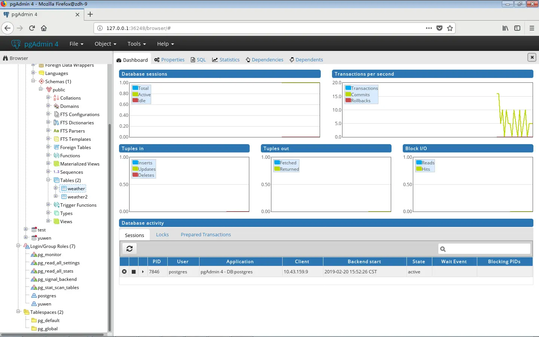Click the Sequences node icon

coord(57,172)
